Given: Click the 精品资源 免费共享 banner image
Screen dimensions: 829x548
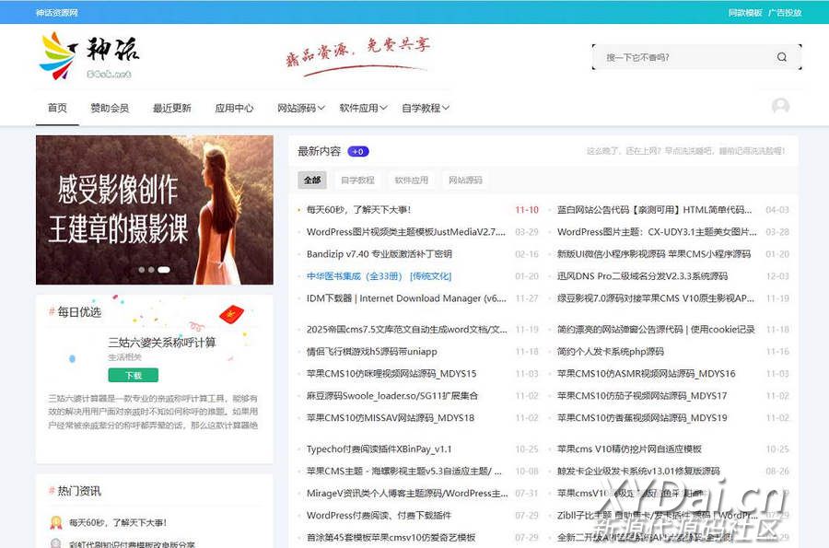Looking at the screenshot, I should click(356, 56).
